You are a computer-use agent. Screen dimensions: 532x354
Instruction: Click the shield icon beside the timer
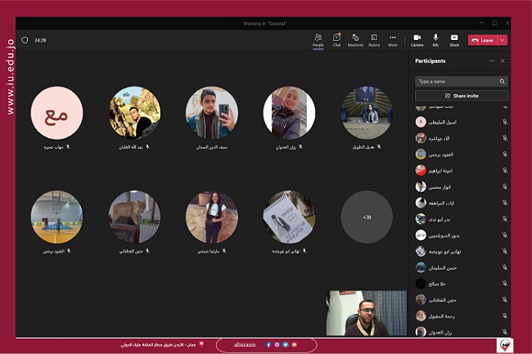click(x=25, y=39)
